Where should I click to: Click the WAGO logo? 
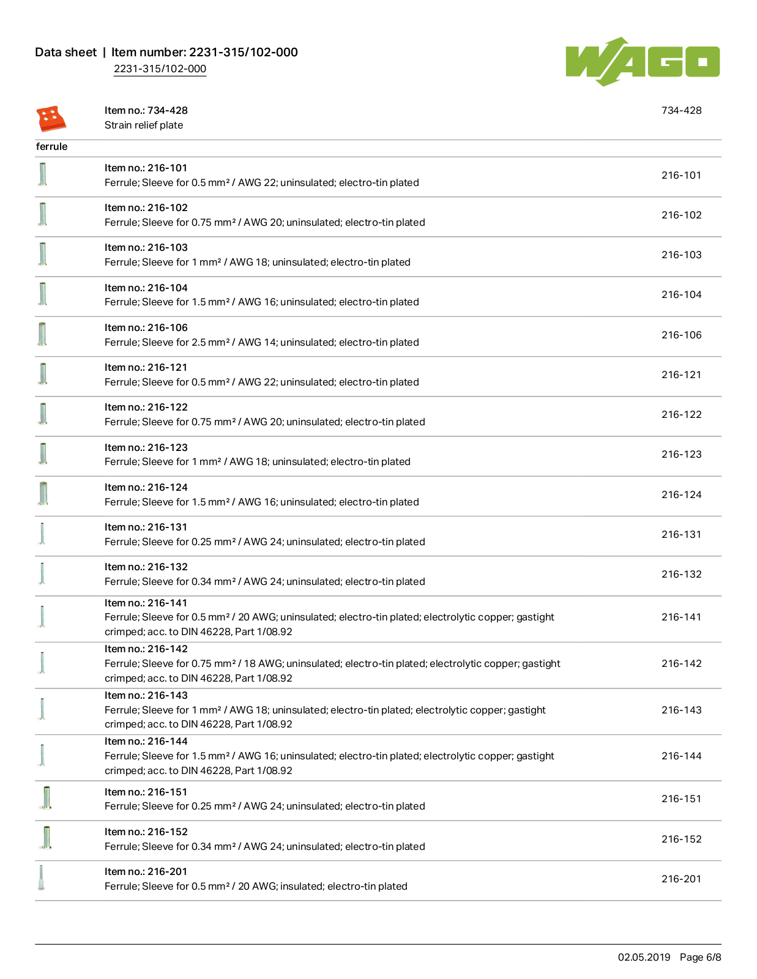coord(643,61)
